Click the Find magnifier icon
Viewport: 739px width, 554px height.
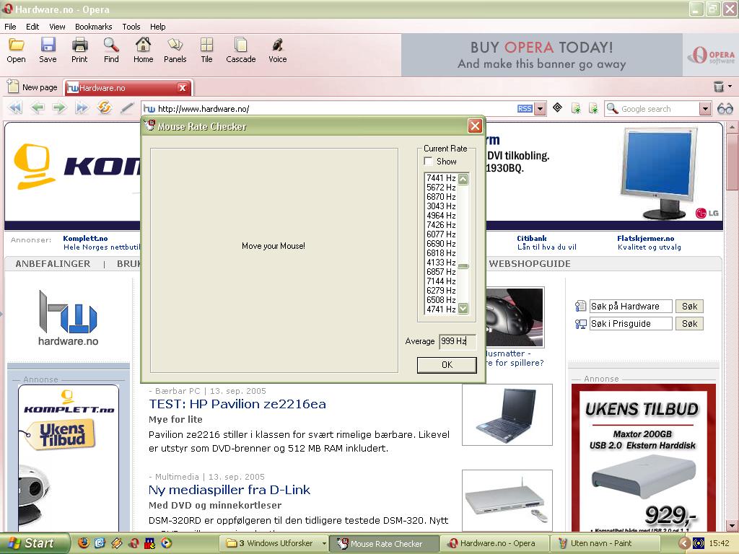(111, 50)
